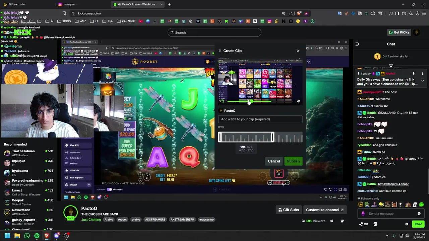Viewport: 429px width, 241px height.
Task: Open the CAP NISHE bookmarks folder
Action: (126, 21)
